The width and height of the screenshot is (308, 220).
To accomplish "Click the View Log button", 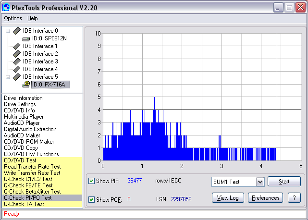I will pos(228,198).
